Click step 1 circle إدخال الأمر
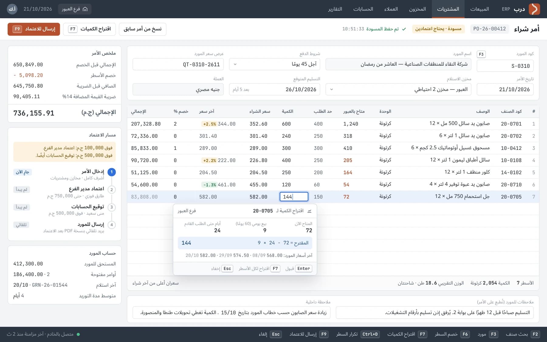 tap(112, 172)
